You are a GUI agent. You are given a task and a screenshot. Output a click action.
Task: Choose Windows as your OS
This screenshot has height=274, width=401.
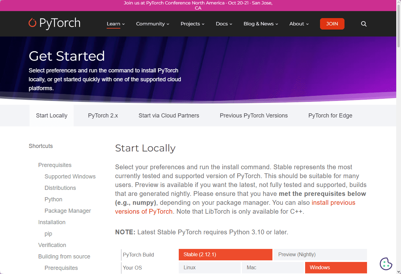[336, 268]
